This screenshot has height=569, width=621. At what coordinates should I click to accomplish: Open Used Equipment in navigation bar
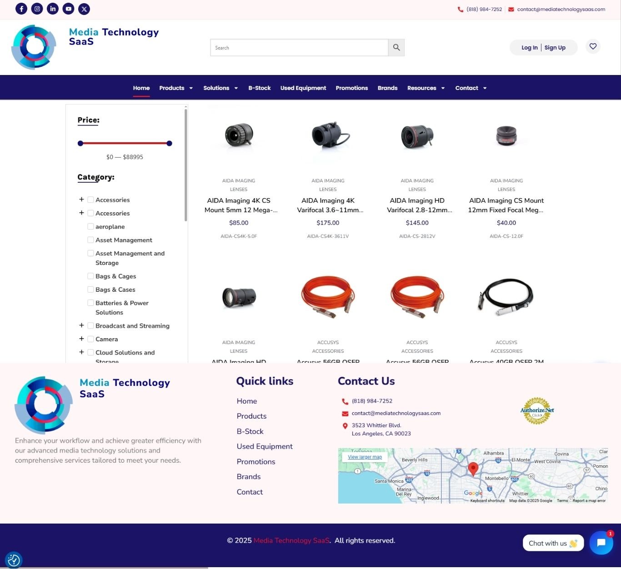pos(303,88)
